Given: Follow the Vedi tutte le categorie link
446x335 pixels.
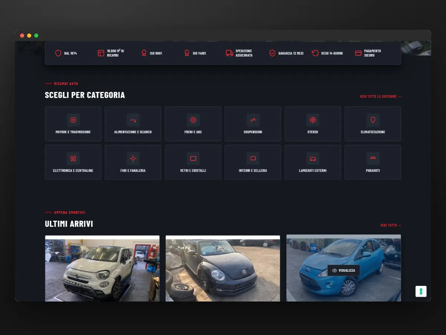Looking at the screenshot, I should (x=380, y=96).
